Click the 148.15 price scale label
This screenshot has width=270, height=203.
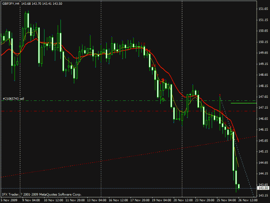click(x=263, y=86)
